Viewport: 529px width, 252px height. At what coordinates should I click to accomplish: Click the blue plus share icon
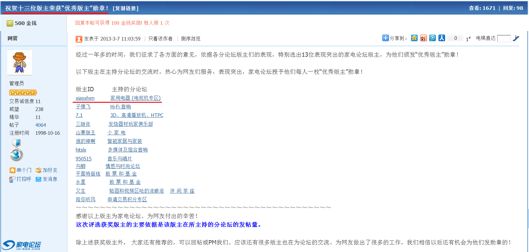click(x=385, y=38)
